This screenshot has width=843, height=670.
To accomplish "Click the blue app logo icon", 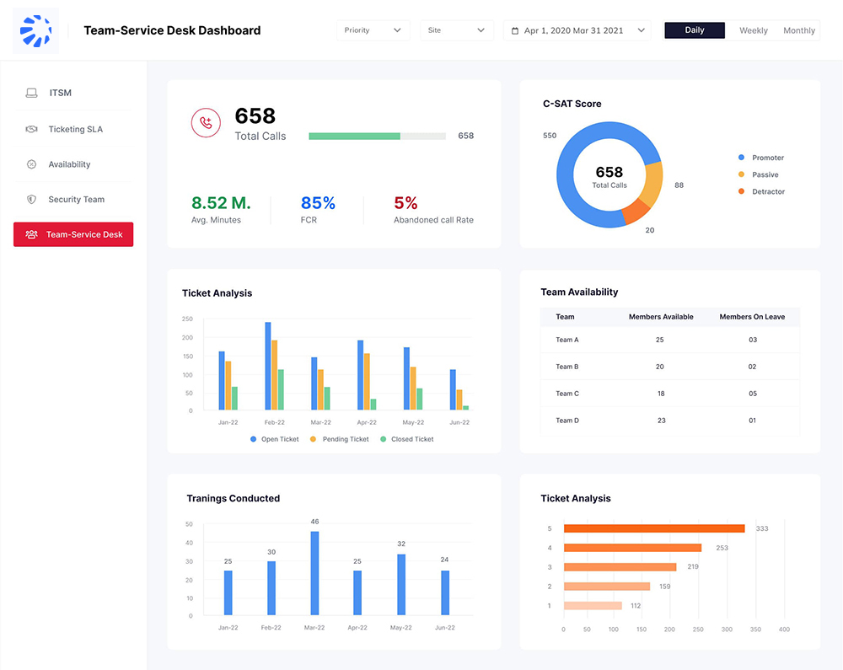I will [x=36, y=30].
